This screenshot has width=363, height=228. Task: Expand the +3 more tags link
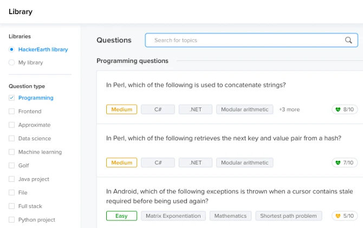[x=289, y=110]
